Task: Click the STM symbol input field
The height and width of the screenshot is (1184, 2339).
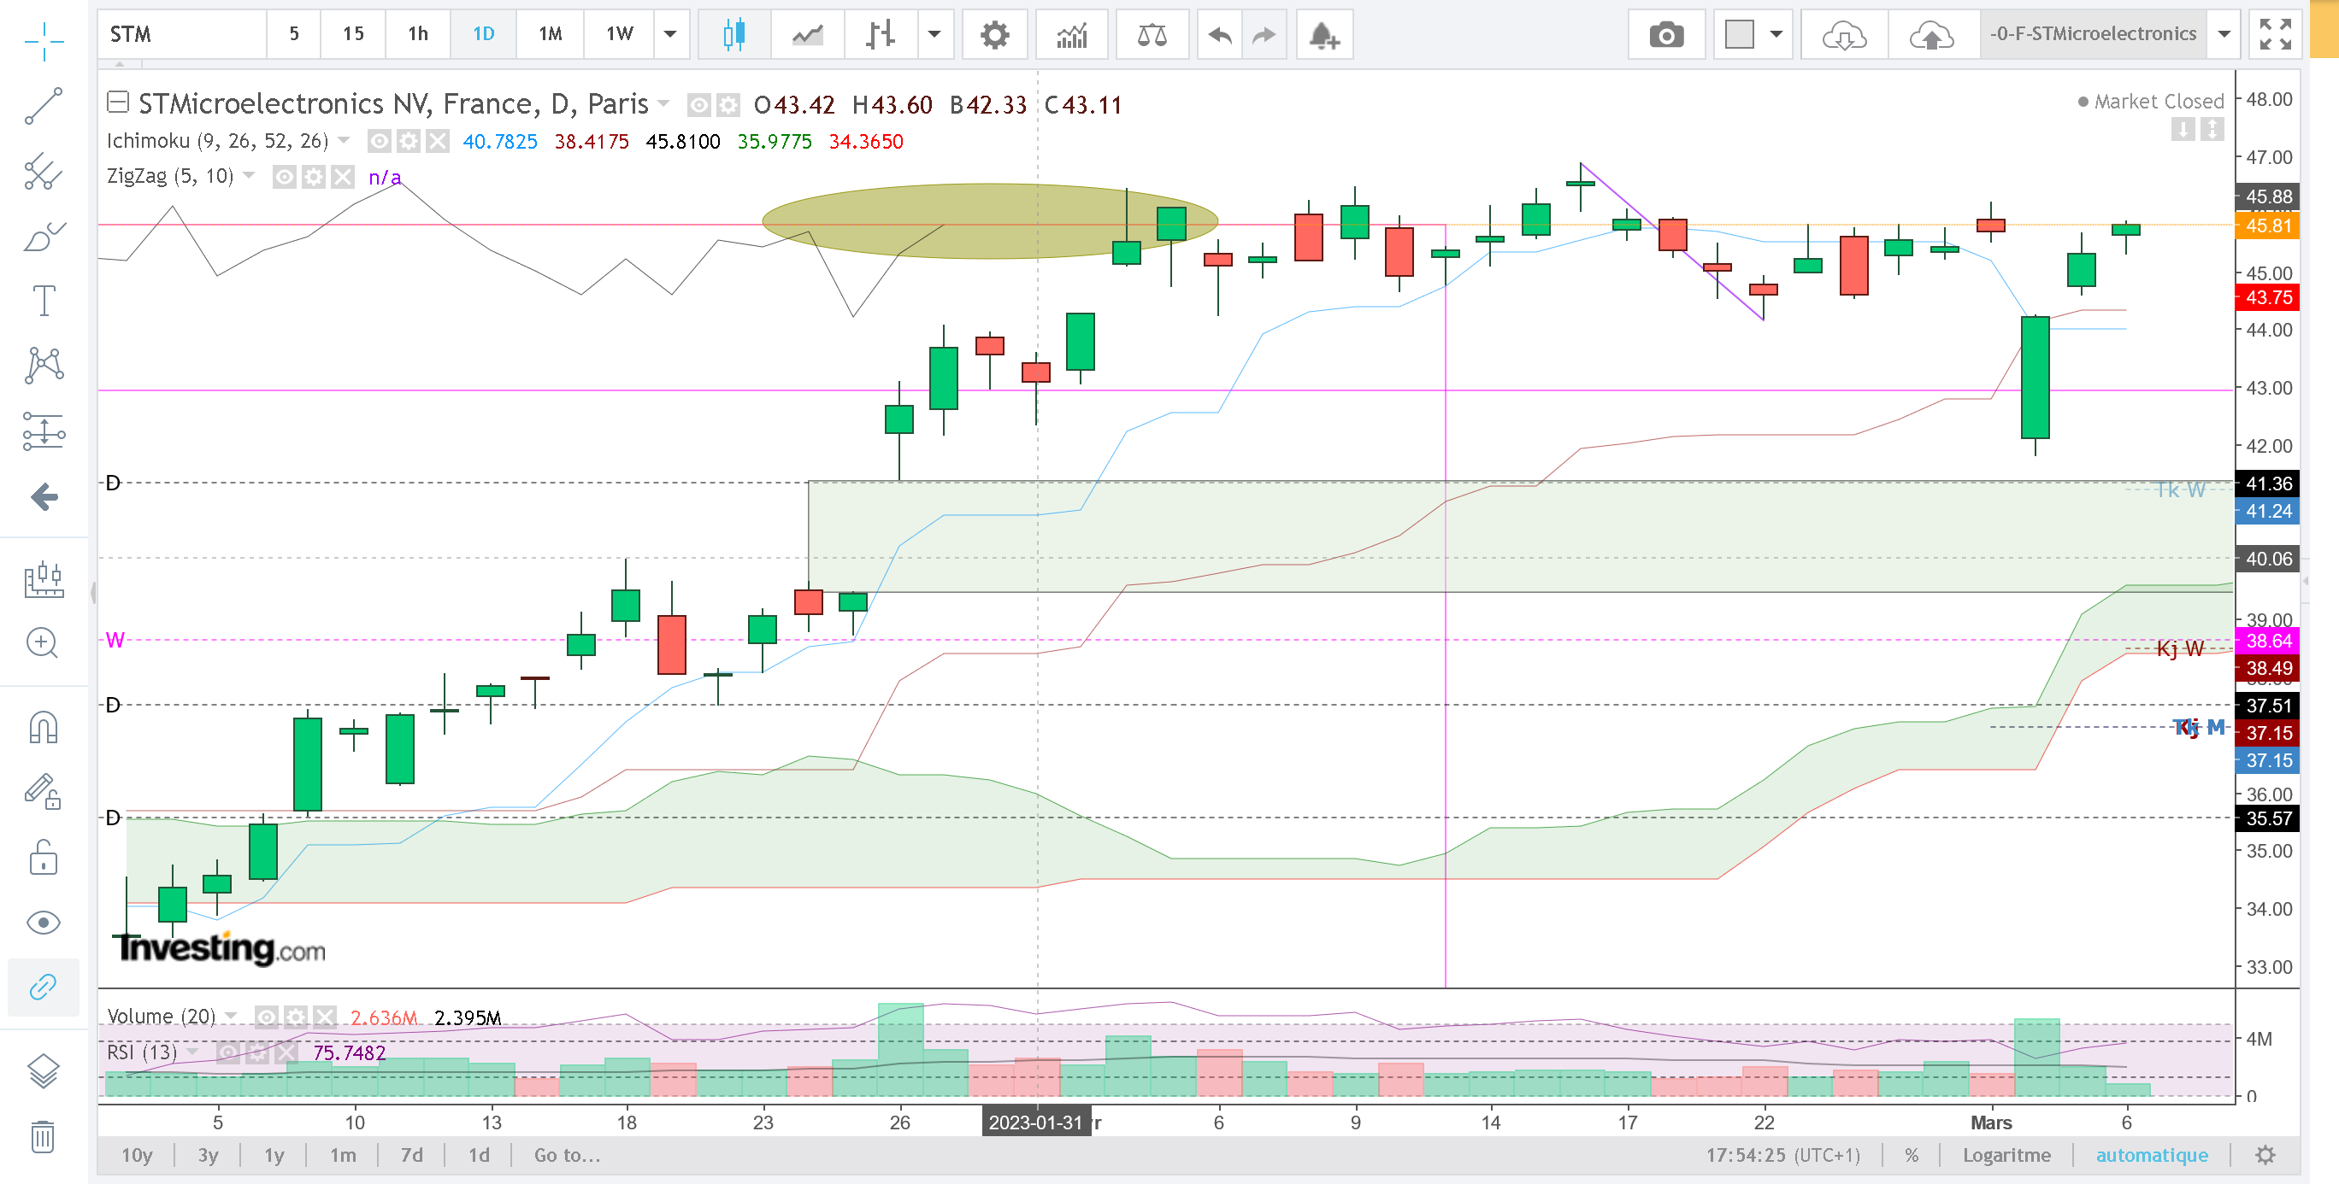Action: coord(181,34)
